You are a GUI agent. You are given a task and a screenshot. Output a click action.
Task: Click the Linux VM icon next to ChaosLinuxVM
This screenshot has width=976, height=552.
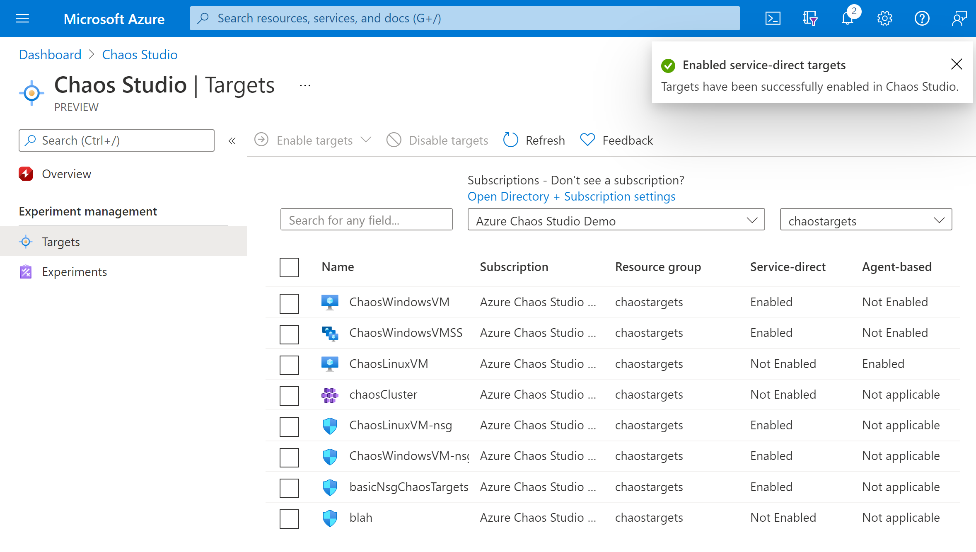click(331, 363)
